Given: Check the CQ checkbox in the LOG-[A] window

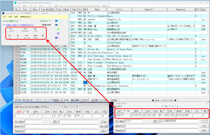Looking at the screenshot, I should pos(63,107).
